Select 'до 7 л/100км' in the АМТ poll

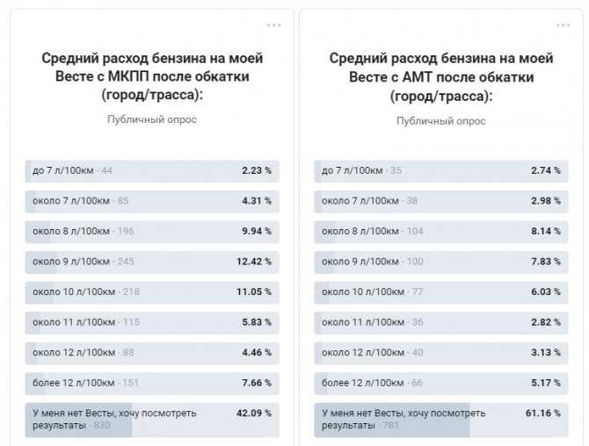(441, 171)
